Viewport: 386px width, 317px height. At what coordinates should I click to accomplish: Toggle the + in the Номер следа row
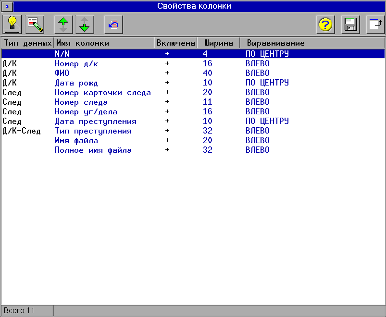click(x=167, y=101)
